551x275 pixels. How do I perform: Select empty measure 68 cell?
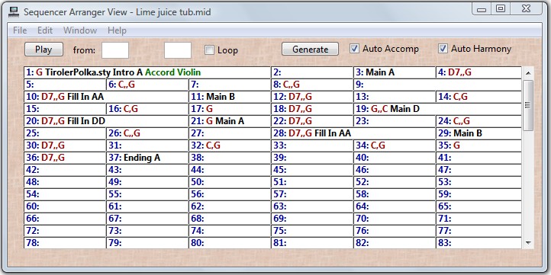pos(230,218)
